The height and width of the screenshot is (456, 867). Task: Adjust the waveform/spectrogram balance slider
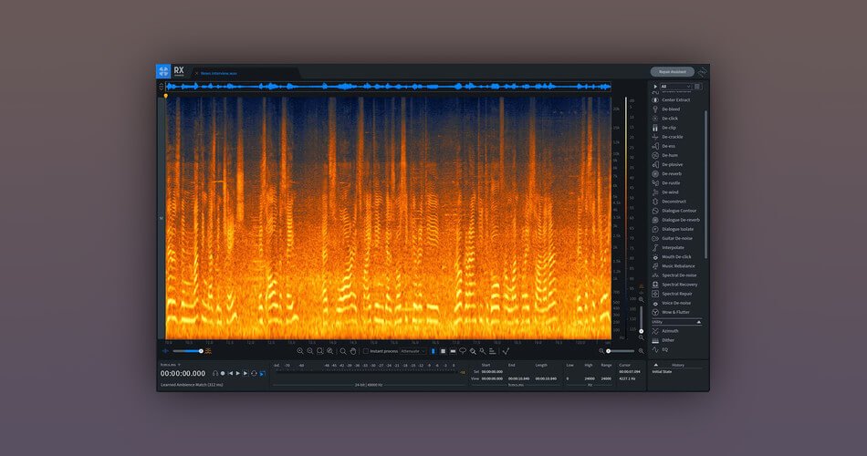point(187,351)
